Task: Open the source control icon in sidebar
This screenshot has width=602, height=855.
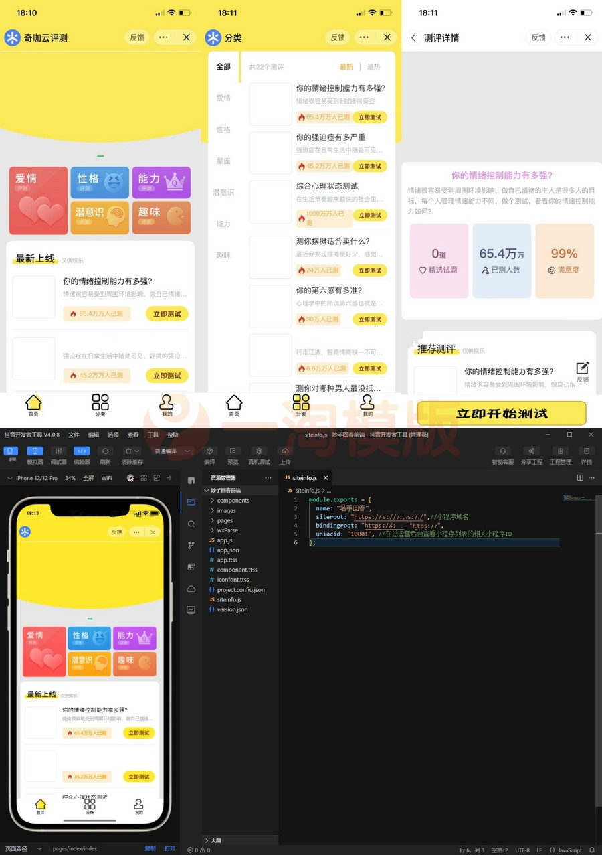Action: coord(191,545)
